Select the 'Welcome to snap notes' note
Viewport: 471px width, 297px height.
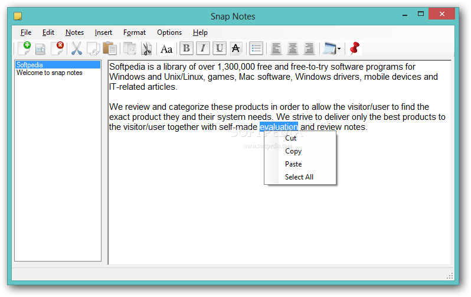click(58, 73)
